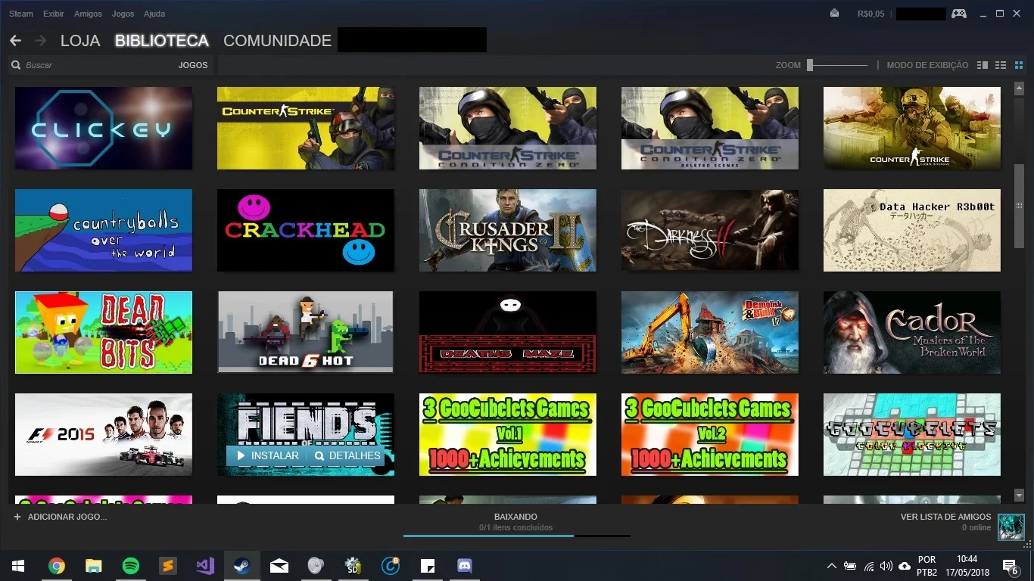Image resolution: width=1034 pixels, height=581 pixels.
Task: Open Visual Studio from the taskbar
Action: [x=204, y=566]
